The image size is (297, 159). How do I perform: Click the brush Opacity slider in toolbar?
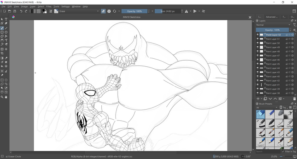(134, 11)
